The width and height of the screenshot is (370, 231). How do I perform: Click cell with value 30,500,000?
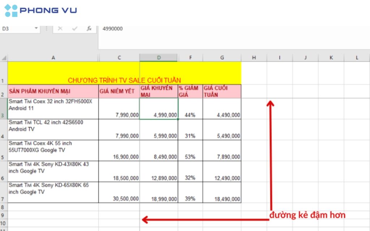(x=119, y=192)
